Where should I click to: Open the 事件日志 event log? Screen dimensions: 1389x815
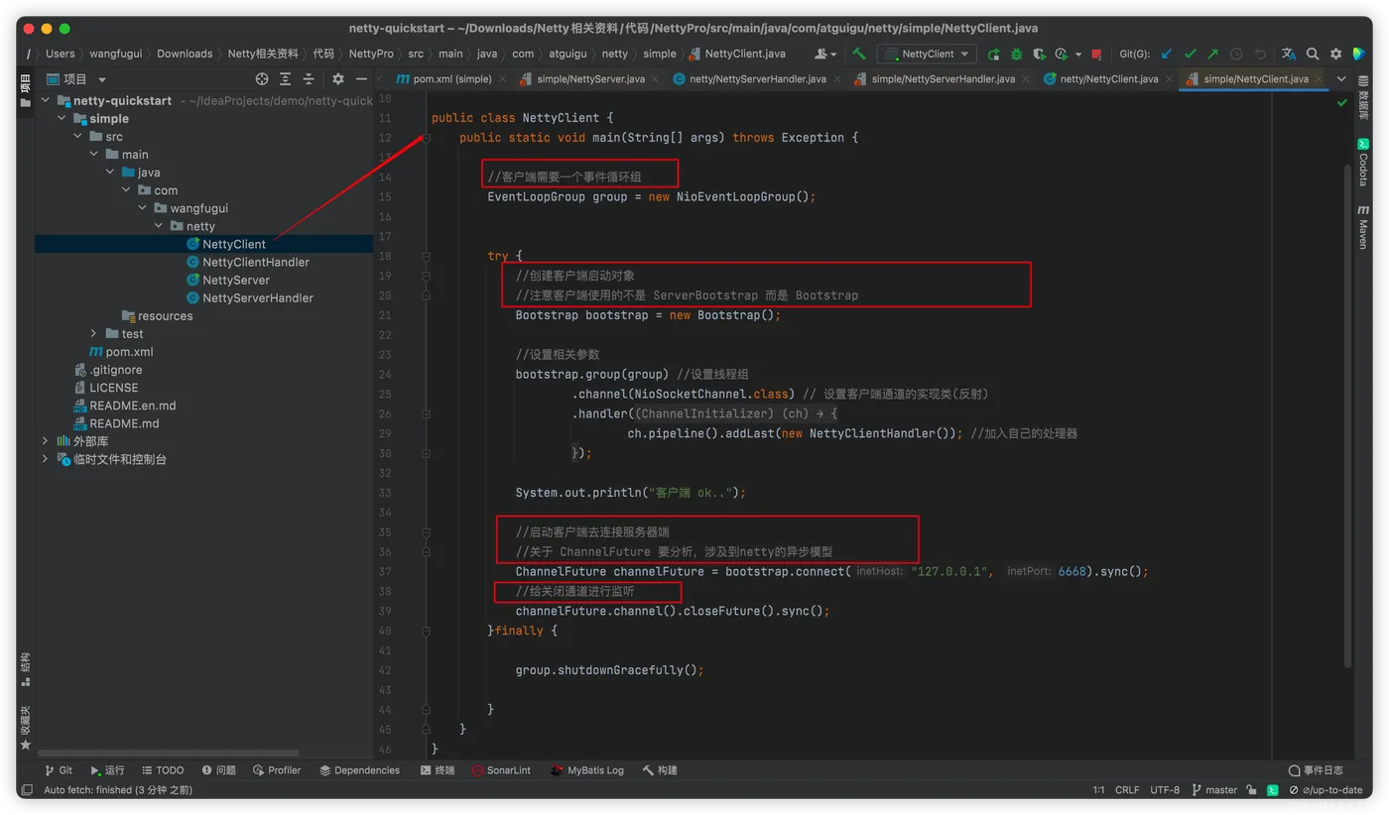[1316, 769]
